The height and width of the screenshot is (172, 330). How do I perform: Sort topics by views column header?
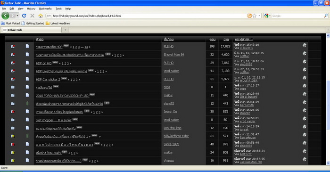[x=226, y=39]
